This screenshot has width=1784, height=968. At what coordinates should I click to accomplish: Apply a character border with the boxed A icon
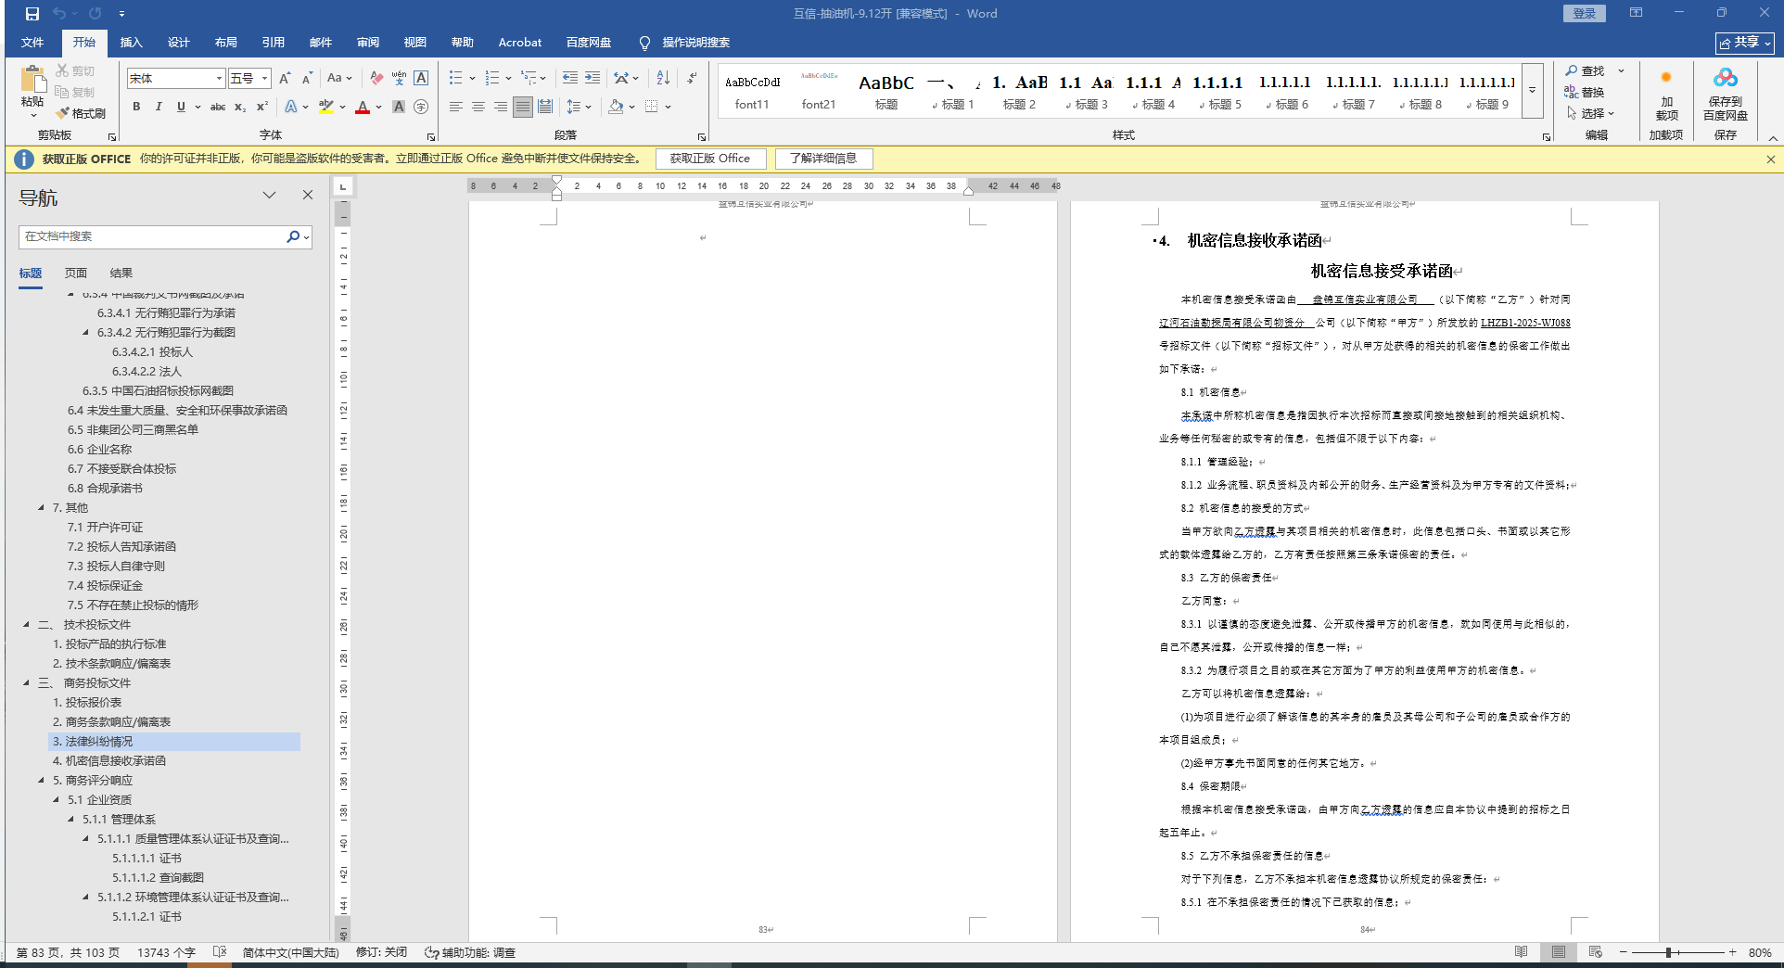click(x=421, y=79)
